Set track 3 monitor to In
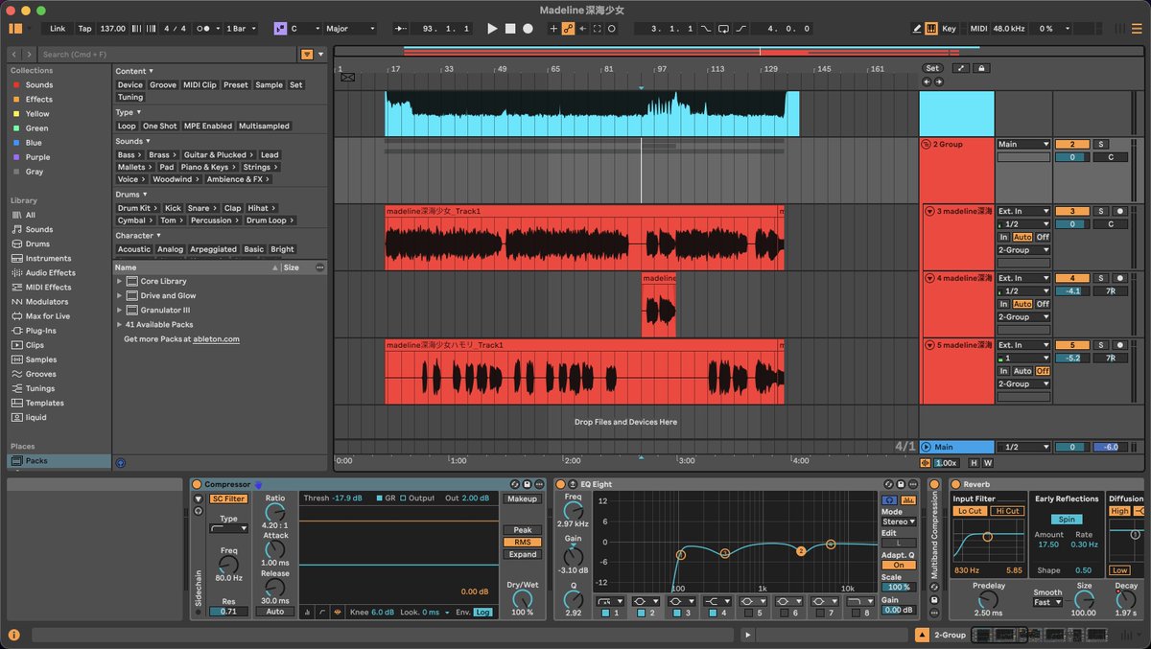1151x649 pixels. [x=1004, y=237]
